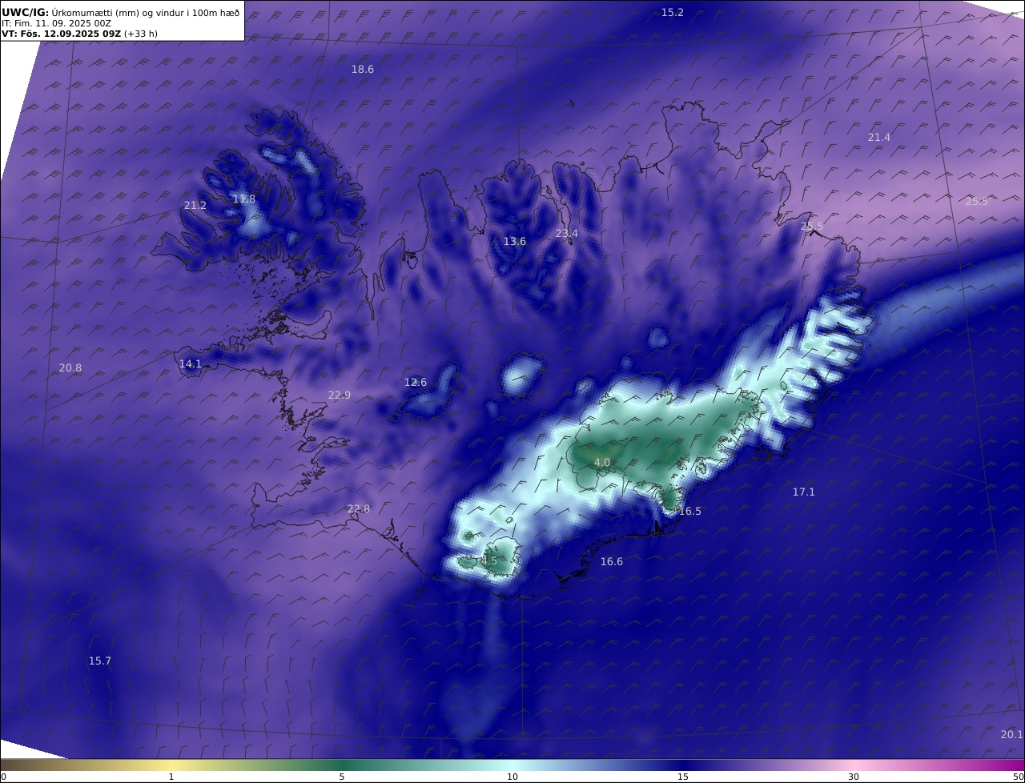Screen dimensions: 1025x783
Task: Click the colorbar tick label 1
Action: [171, 777]
